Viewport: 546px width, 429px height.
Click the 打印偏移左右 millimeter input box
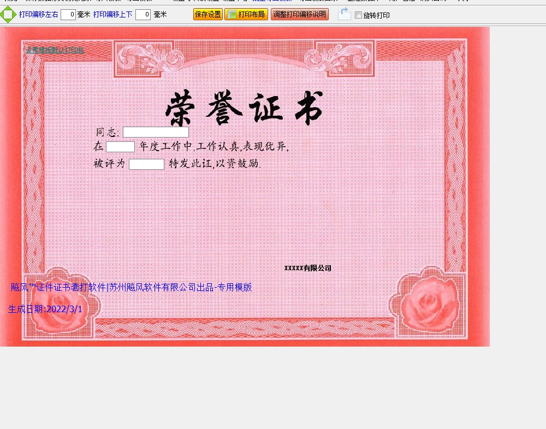pyautogui.click(x=68, y=15)
